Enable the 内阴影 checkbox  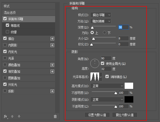tap(5, 45)
